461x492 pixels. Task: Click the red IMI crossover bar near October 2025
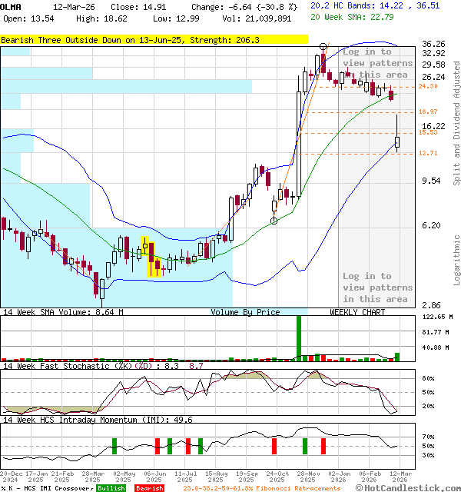coord(274,445)
